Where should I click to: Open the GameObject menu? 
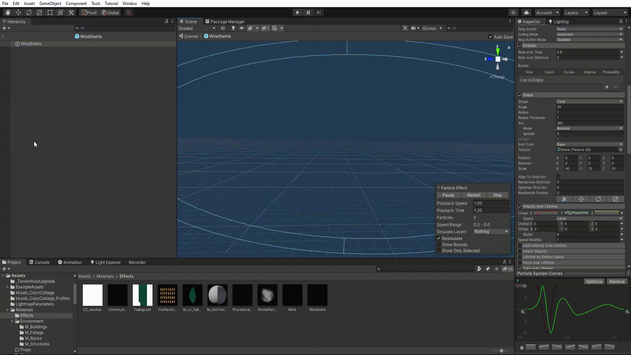point(50,4)
